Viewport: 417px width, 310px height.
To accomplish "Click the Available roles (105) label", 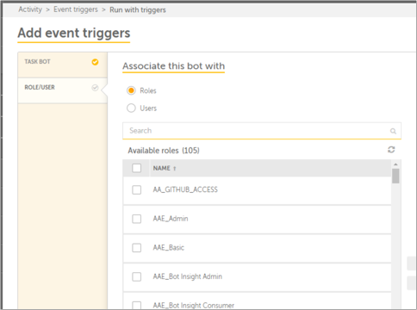I will pos(164,151).
